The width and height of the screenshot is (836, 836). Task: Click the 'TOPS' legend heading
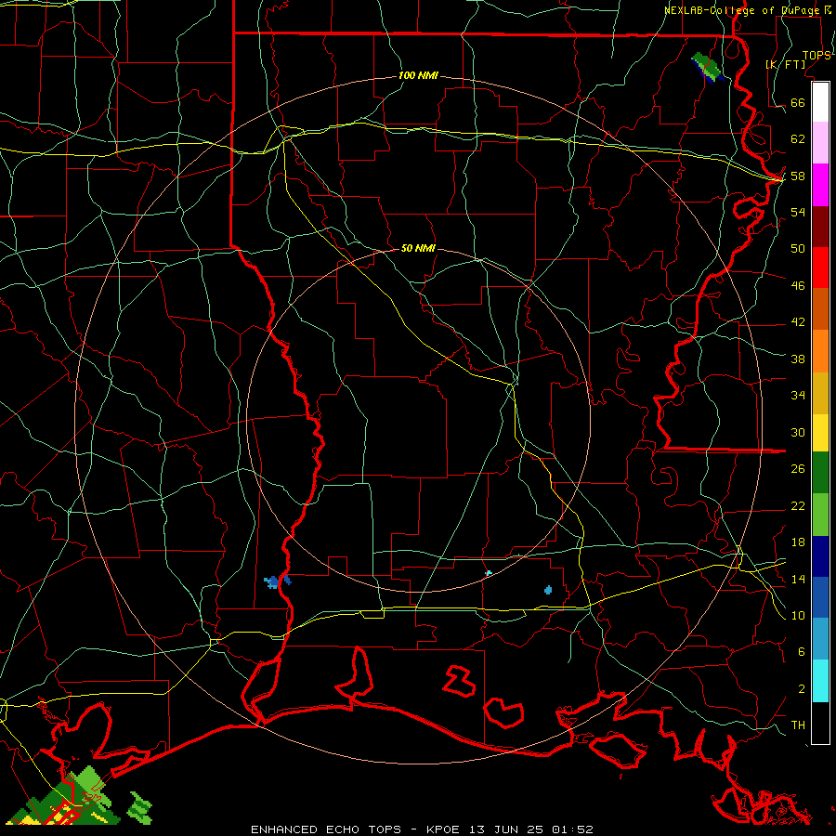coord(816,55)
